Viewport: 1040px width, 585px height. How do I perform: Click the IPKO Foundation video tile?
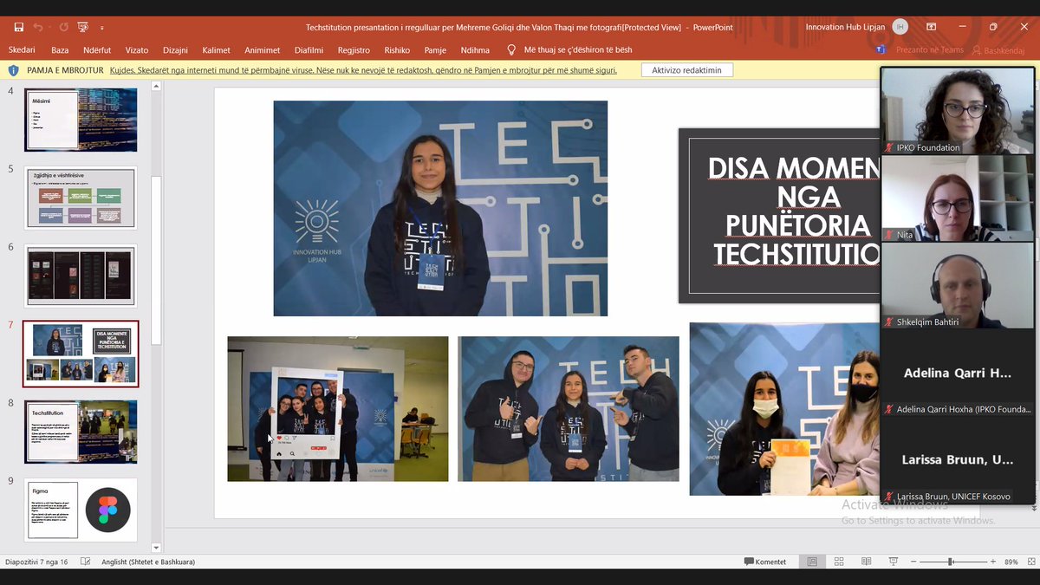tap(958, 111)
